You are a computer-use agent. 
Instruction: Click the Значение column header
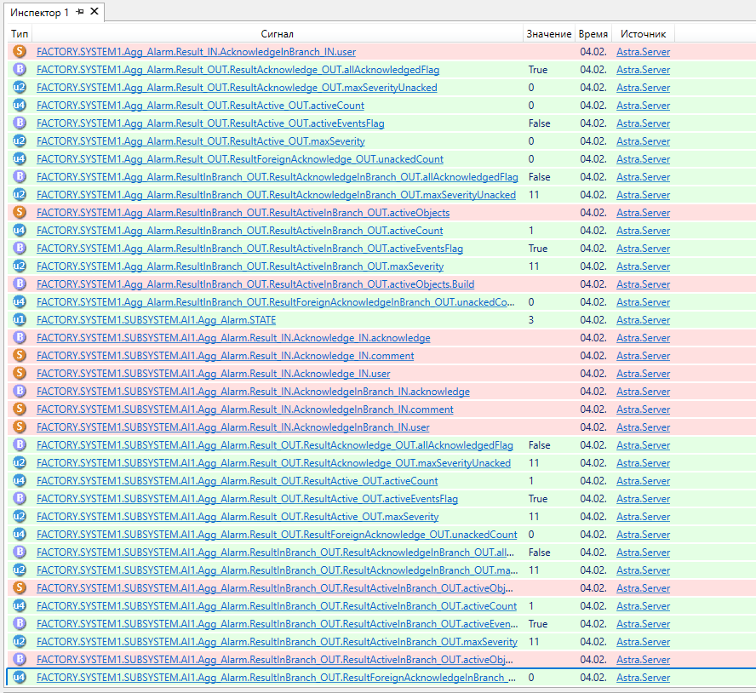click(x=548, y=34)
